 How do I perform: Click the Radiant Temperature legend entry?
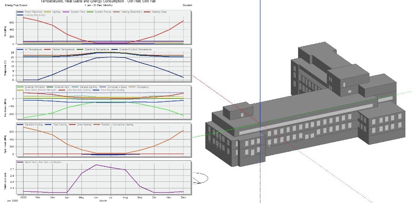pyautogui.click(x=59, y=49)
